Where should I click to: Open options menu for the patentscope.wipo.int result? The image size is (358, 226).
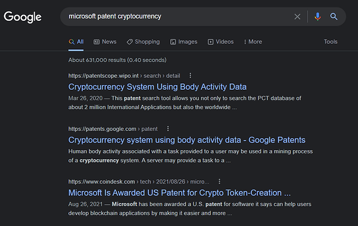point(190,75)
